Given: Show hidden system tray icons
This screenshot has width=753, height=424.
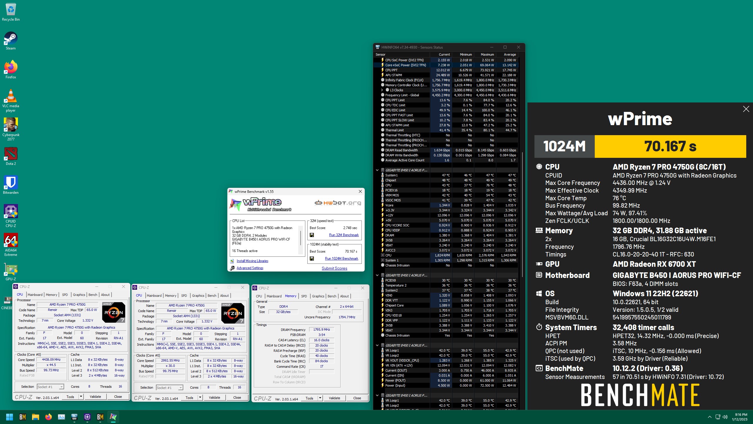Looking at the screenshot, I should pyautogui.click(x=709, y=417).
